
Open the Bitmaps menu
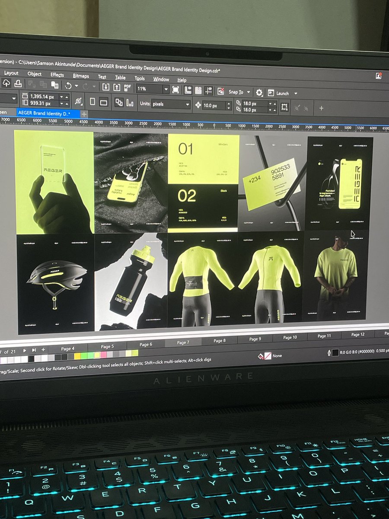click(80, 76)
